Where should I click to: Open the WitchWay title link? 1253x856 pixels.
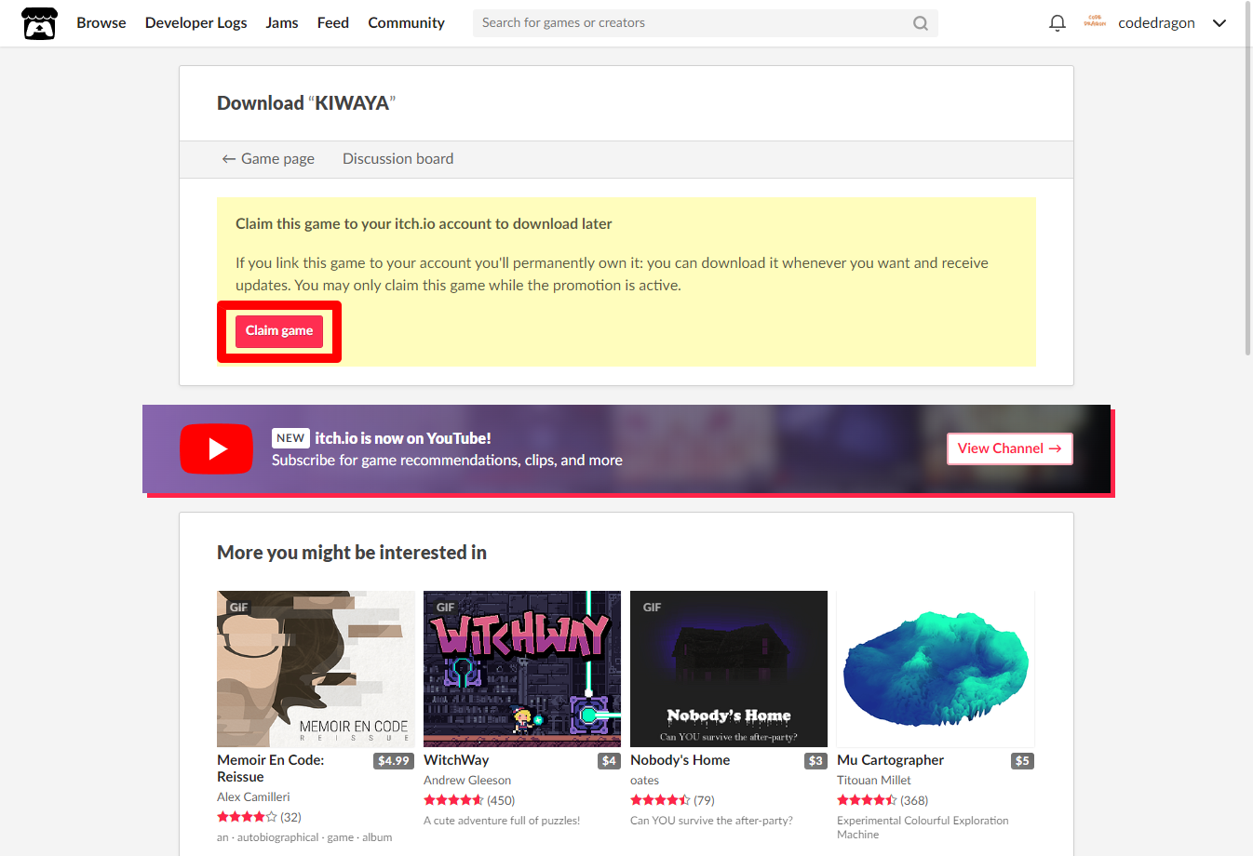[x=456, y=760]
